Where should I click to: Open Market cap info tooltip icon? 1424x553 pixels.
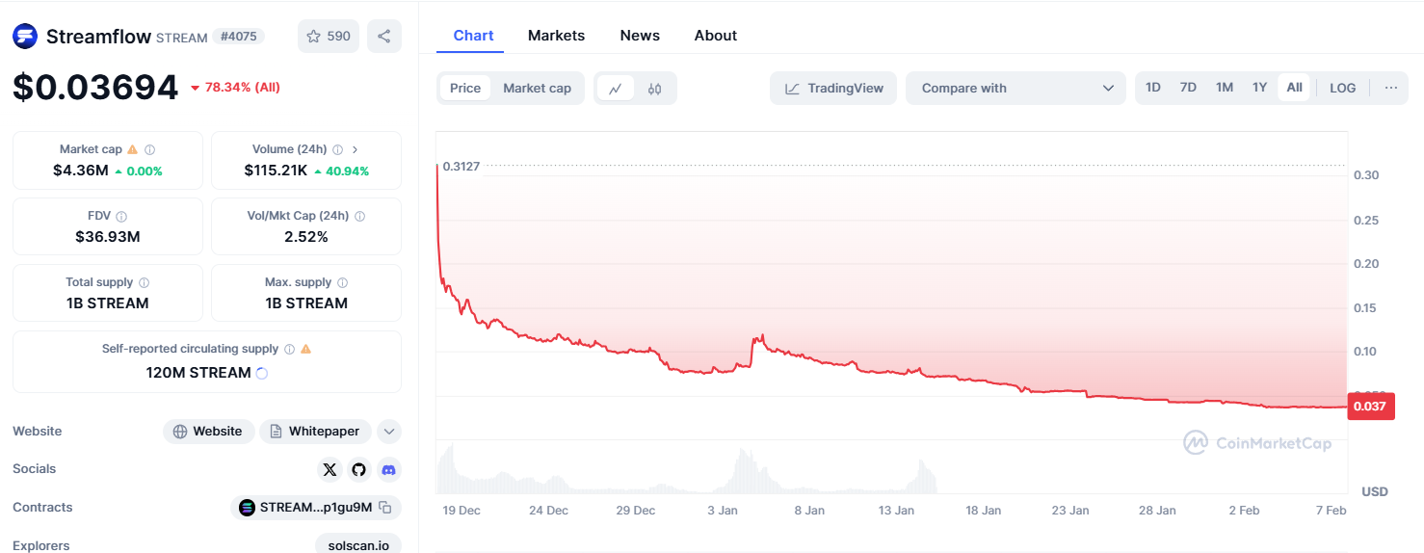149,149
